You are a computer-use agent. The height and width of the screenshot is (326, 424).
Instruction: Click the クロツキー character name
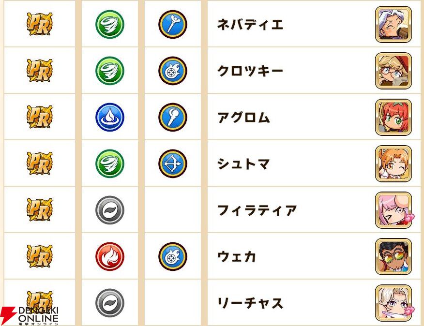(x=250, y=71)
